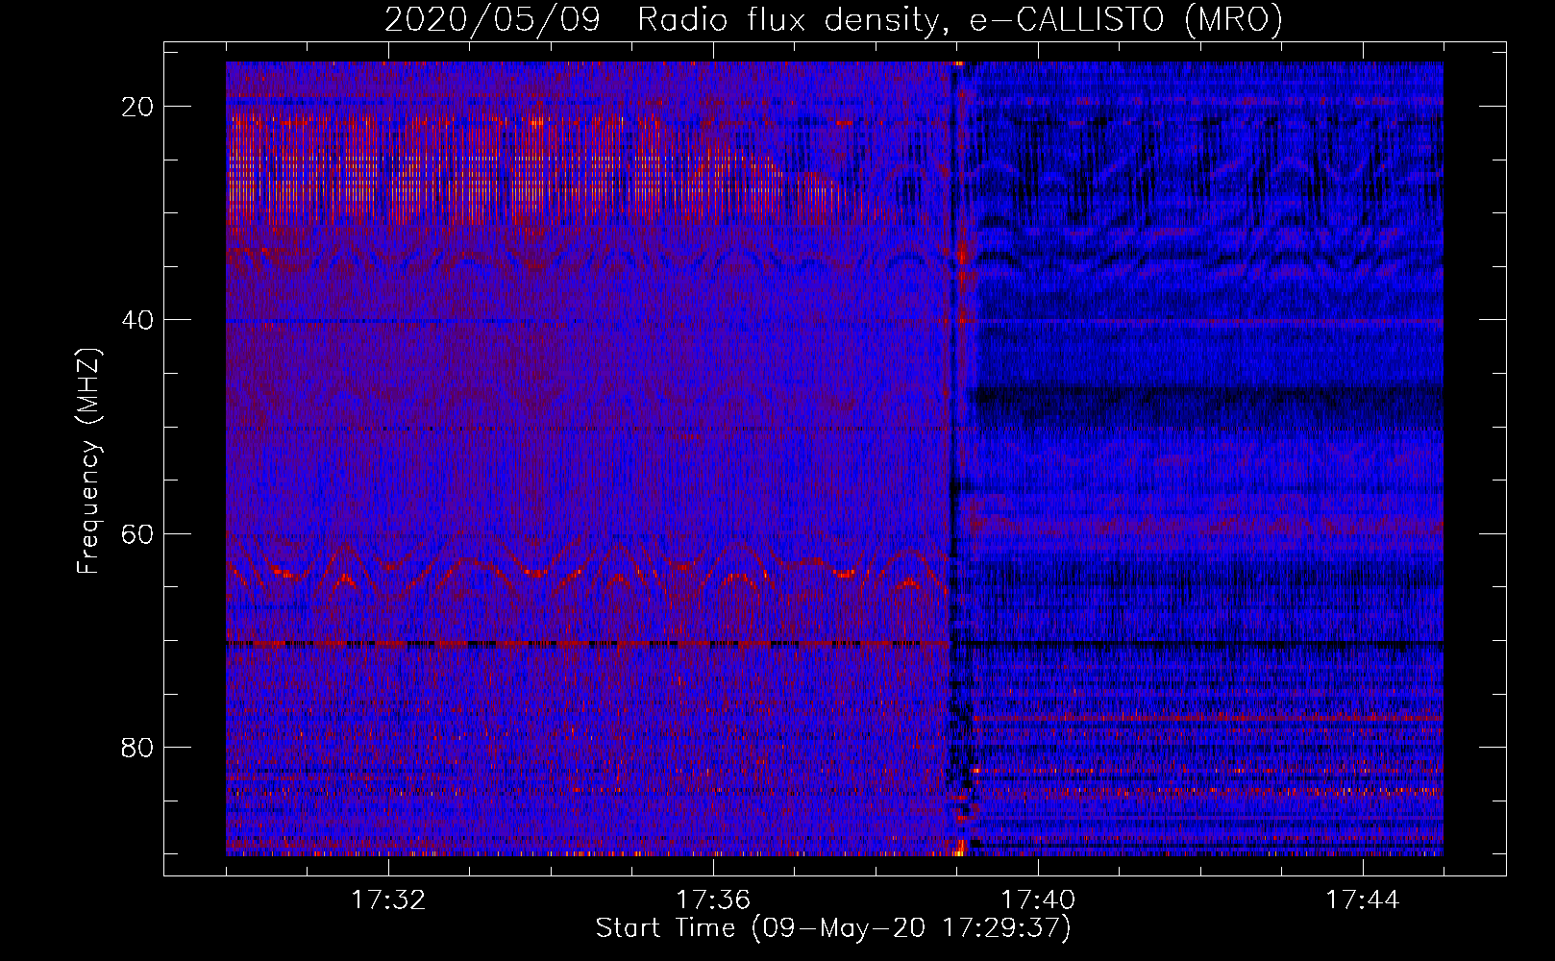
Task: Click the plot title 'Radio flux density, e-CALLISTO (MRO)'
Action: point(960,19)
